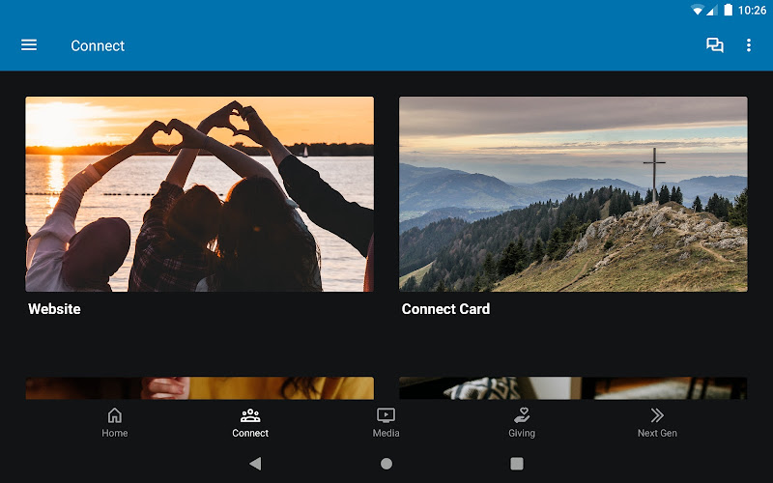Open the Website sunset hearts image
773x483 pixels.
(x=200, y=194)
